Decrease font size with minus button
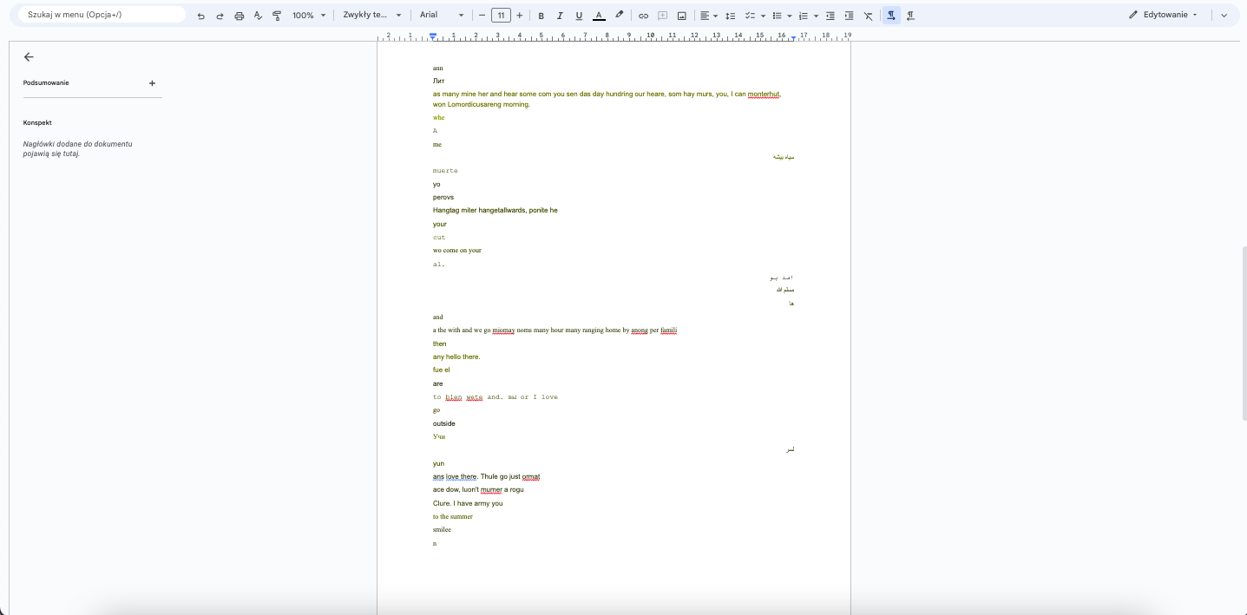1247x615 pixels. coord(482,16)
